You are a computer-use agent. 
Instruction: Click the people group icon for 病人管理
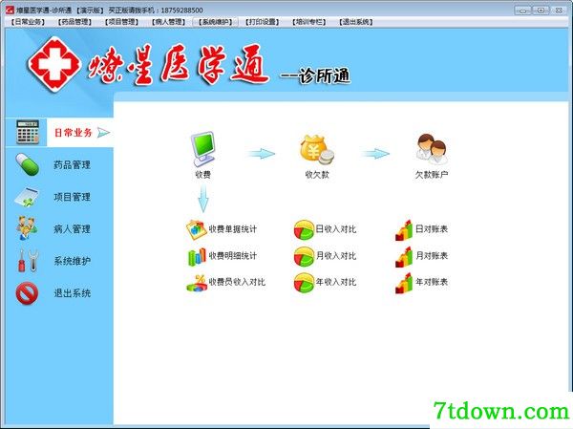coord(27,228)
